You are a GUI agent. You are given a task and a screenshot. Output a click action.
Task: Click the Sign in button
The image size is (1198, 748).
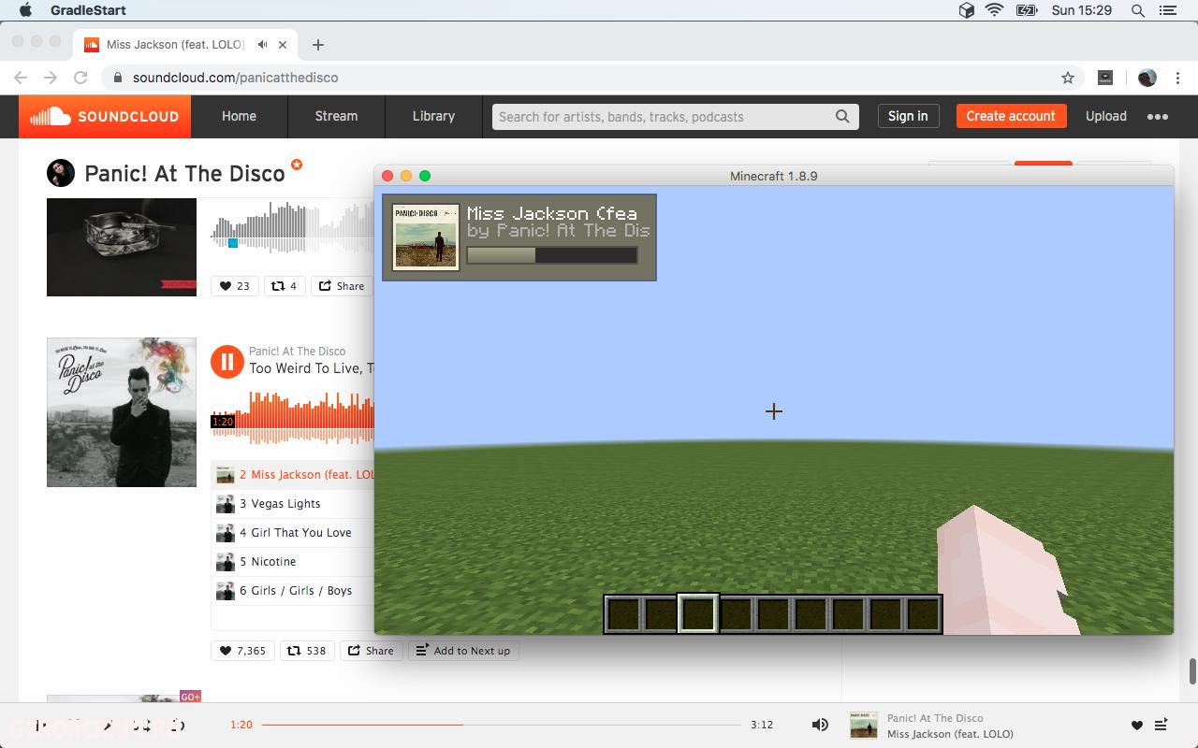908,117
